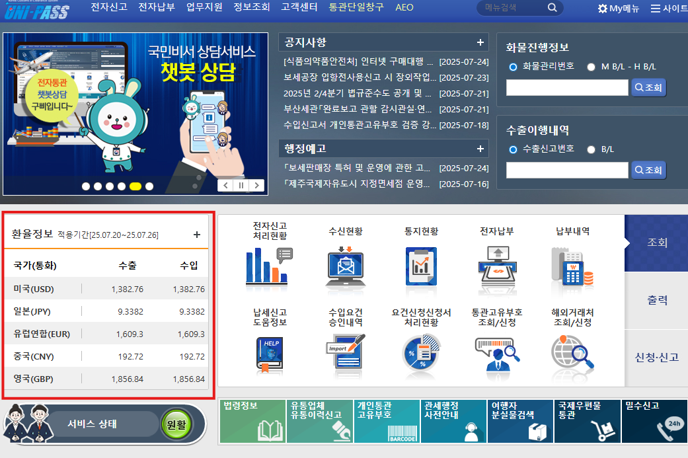Open the 요건신청신청서 처리현황 pie icon
The image size is (688, 458).
tap(421, 353)
